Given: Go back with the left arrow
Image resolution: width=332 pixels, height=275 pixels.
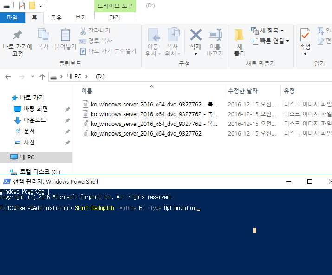Looking at the screenshot, I should 8,77.
